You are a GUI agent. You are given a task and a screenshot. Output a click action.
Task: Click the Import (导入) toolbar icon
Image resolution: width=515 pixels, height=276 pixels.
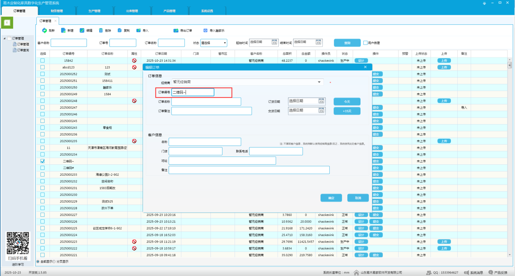coord(138,31)
